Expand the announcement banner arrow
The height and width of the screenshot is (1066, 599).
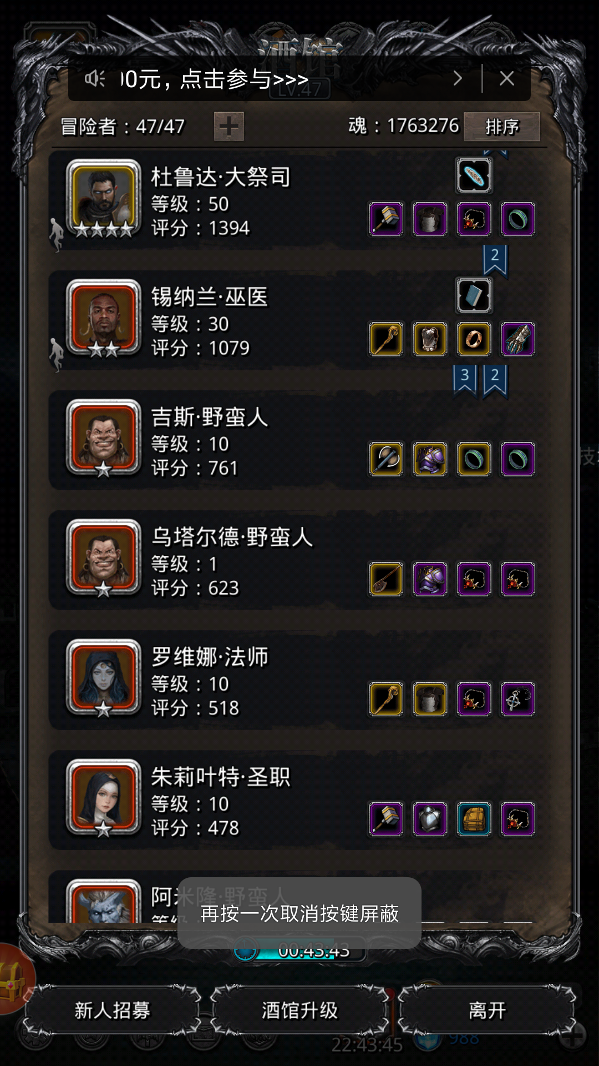[x=458, y=78]
